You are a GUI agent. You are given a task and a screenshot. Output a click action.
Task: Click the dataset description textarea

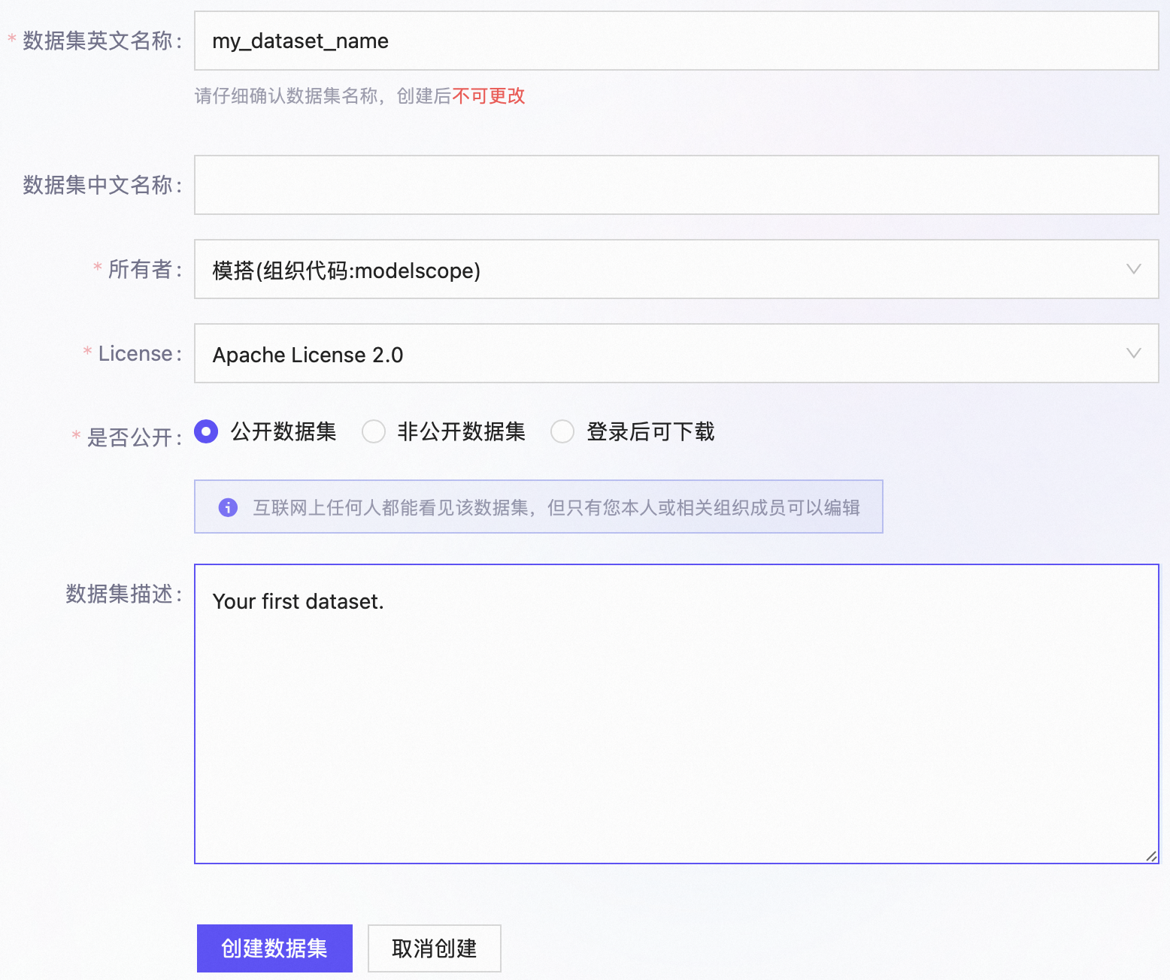coord(676,714)
